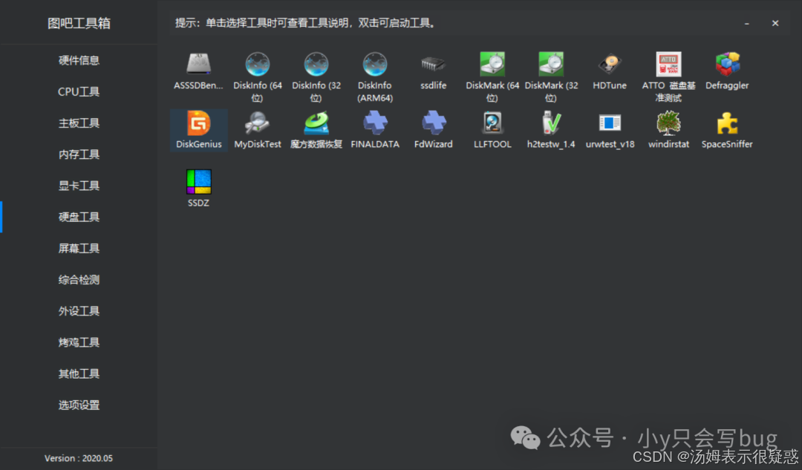The image size is (802, 470).
Task: Click the Version : 2020.05 text
Action: (78, 458)
